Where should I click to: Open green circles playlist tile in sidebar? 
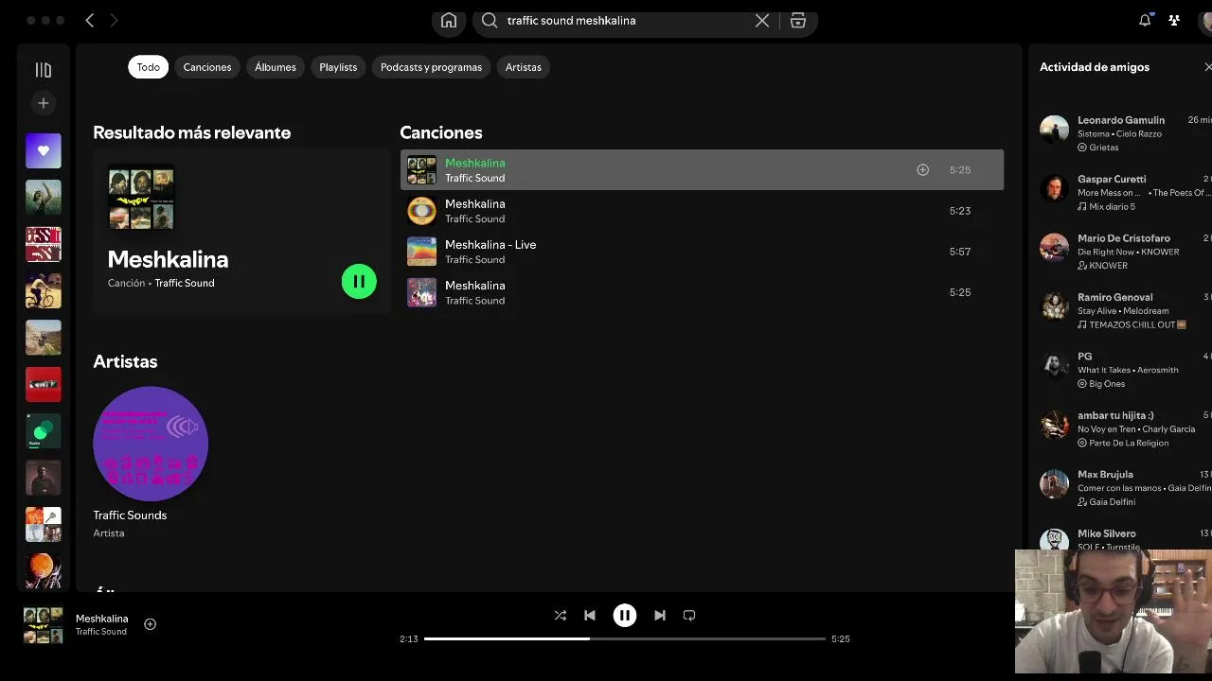click(x=44, y=431)
